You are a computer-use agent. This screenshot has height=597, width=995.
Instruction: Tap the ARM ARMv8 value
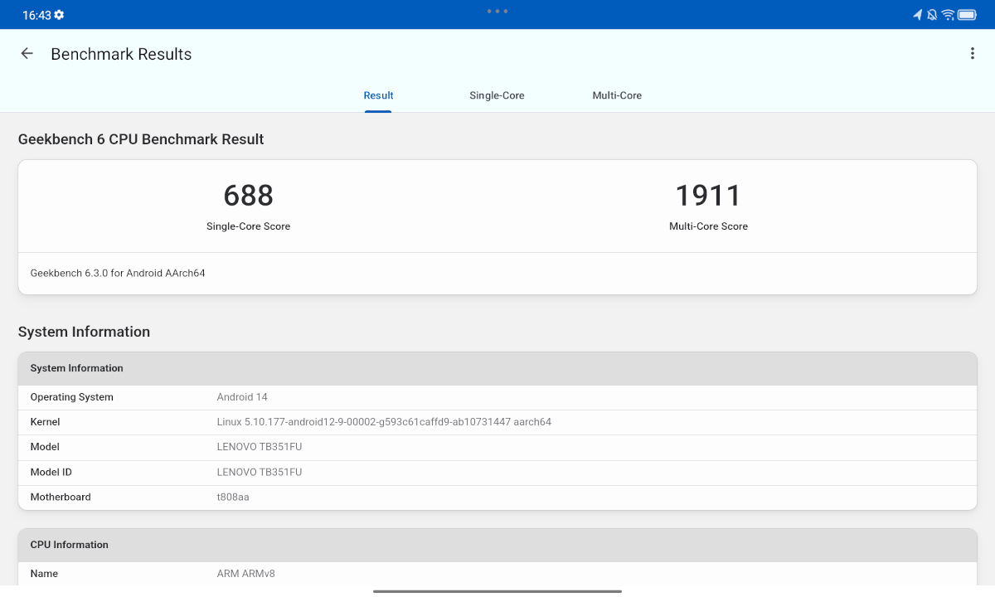click(x=246, y=574)
